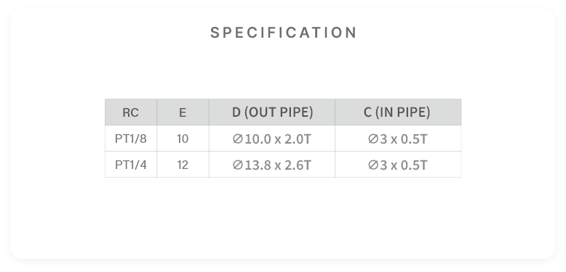Select the PT1/8 cell
This screenshot has height=272, width=566.
click(x=131, y=139)
